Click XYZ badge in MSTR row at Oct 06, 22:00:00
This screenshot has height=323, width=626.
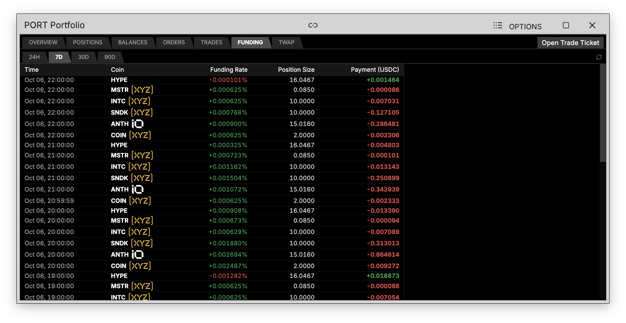[142, 90]
